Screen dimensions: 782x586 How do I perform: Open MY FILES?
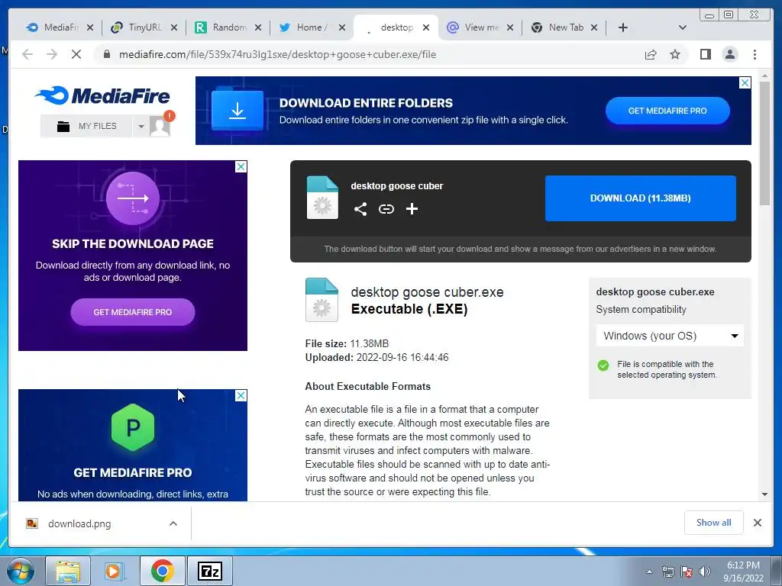(x=86, y=126)
